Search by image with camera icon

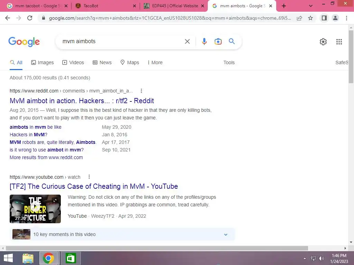[218, 41]
